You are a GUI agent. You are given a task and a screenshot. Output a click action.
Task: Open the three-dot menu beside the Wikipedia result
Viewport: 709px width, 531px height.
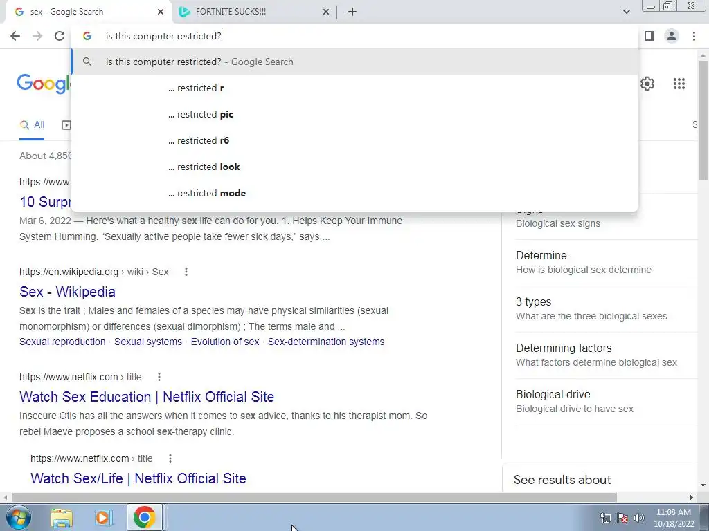pos(186,272)
